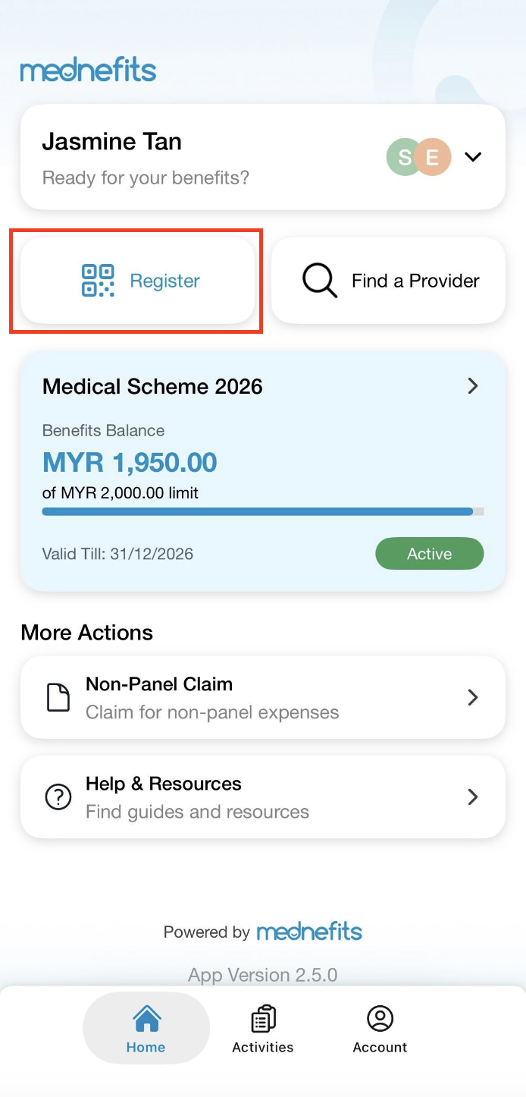Click the Non-Panel Claim document icon
This screenshot has width=526, height=1097.
point(58,698)
